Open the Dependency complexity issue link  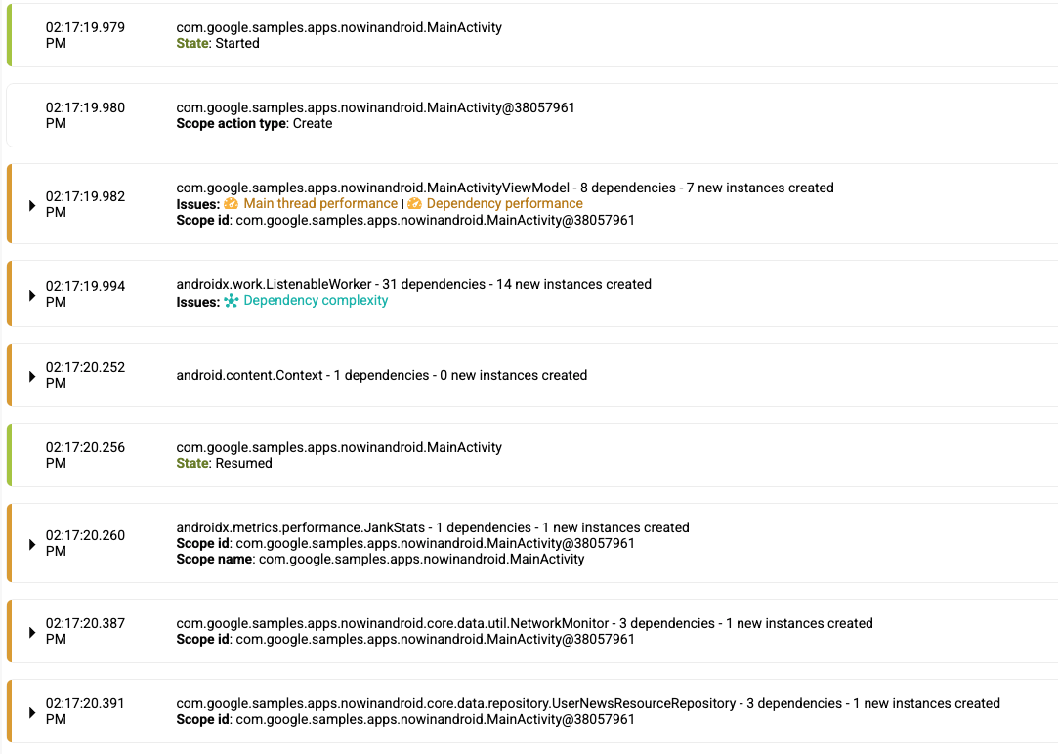[x=316, y=301]
